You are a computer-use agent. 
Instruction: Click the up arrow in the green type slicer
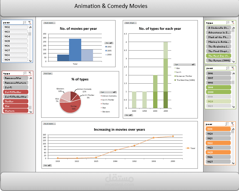[234, 28]
